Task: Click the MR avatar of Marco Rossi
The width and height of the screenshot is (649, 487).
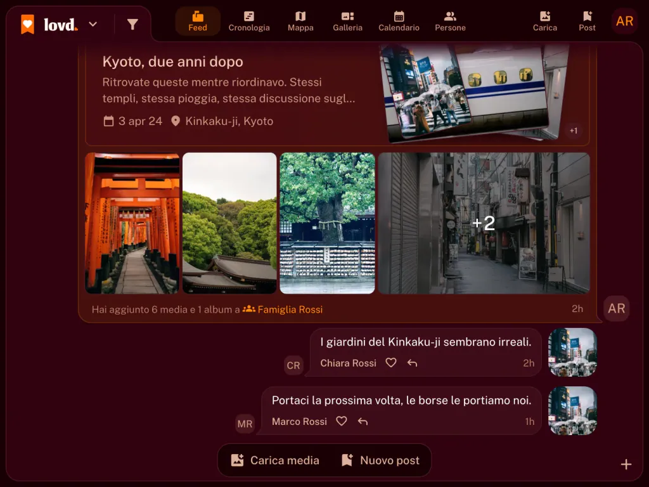Action: [245, 424]
